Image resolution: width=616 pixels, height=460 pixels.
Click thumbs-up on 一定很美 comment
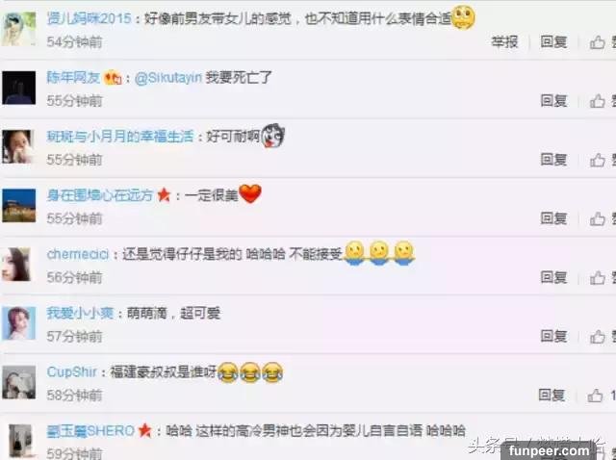tap(597, 218)
